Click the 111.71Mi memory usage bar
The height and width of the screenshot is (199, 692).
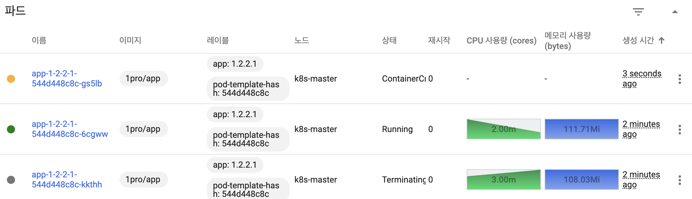tap(582, 129)
